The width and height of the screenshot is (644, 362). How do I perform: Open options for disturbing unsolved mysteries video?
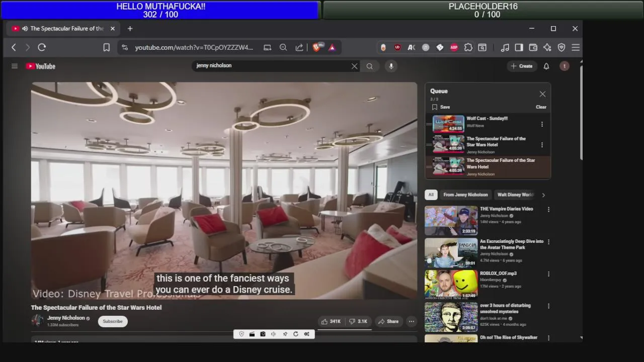click(548, 306)
